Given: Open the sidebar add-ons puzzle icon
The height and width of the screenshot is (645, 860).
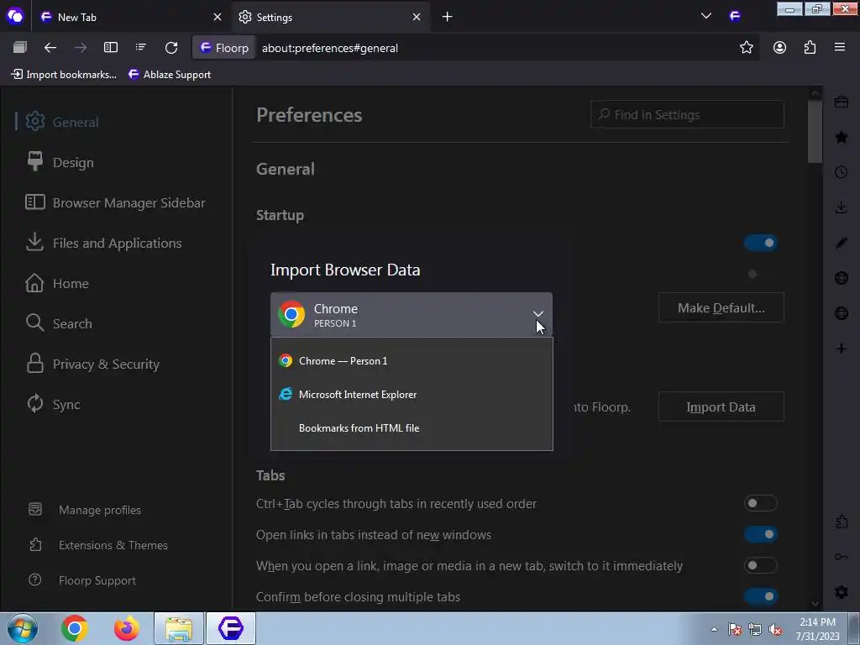Looking at the screenshot, I should 842,522.
